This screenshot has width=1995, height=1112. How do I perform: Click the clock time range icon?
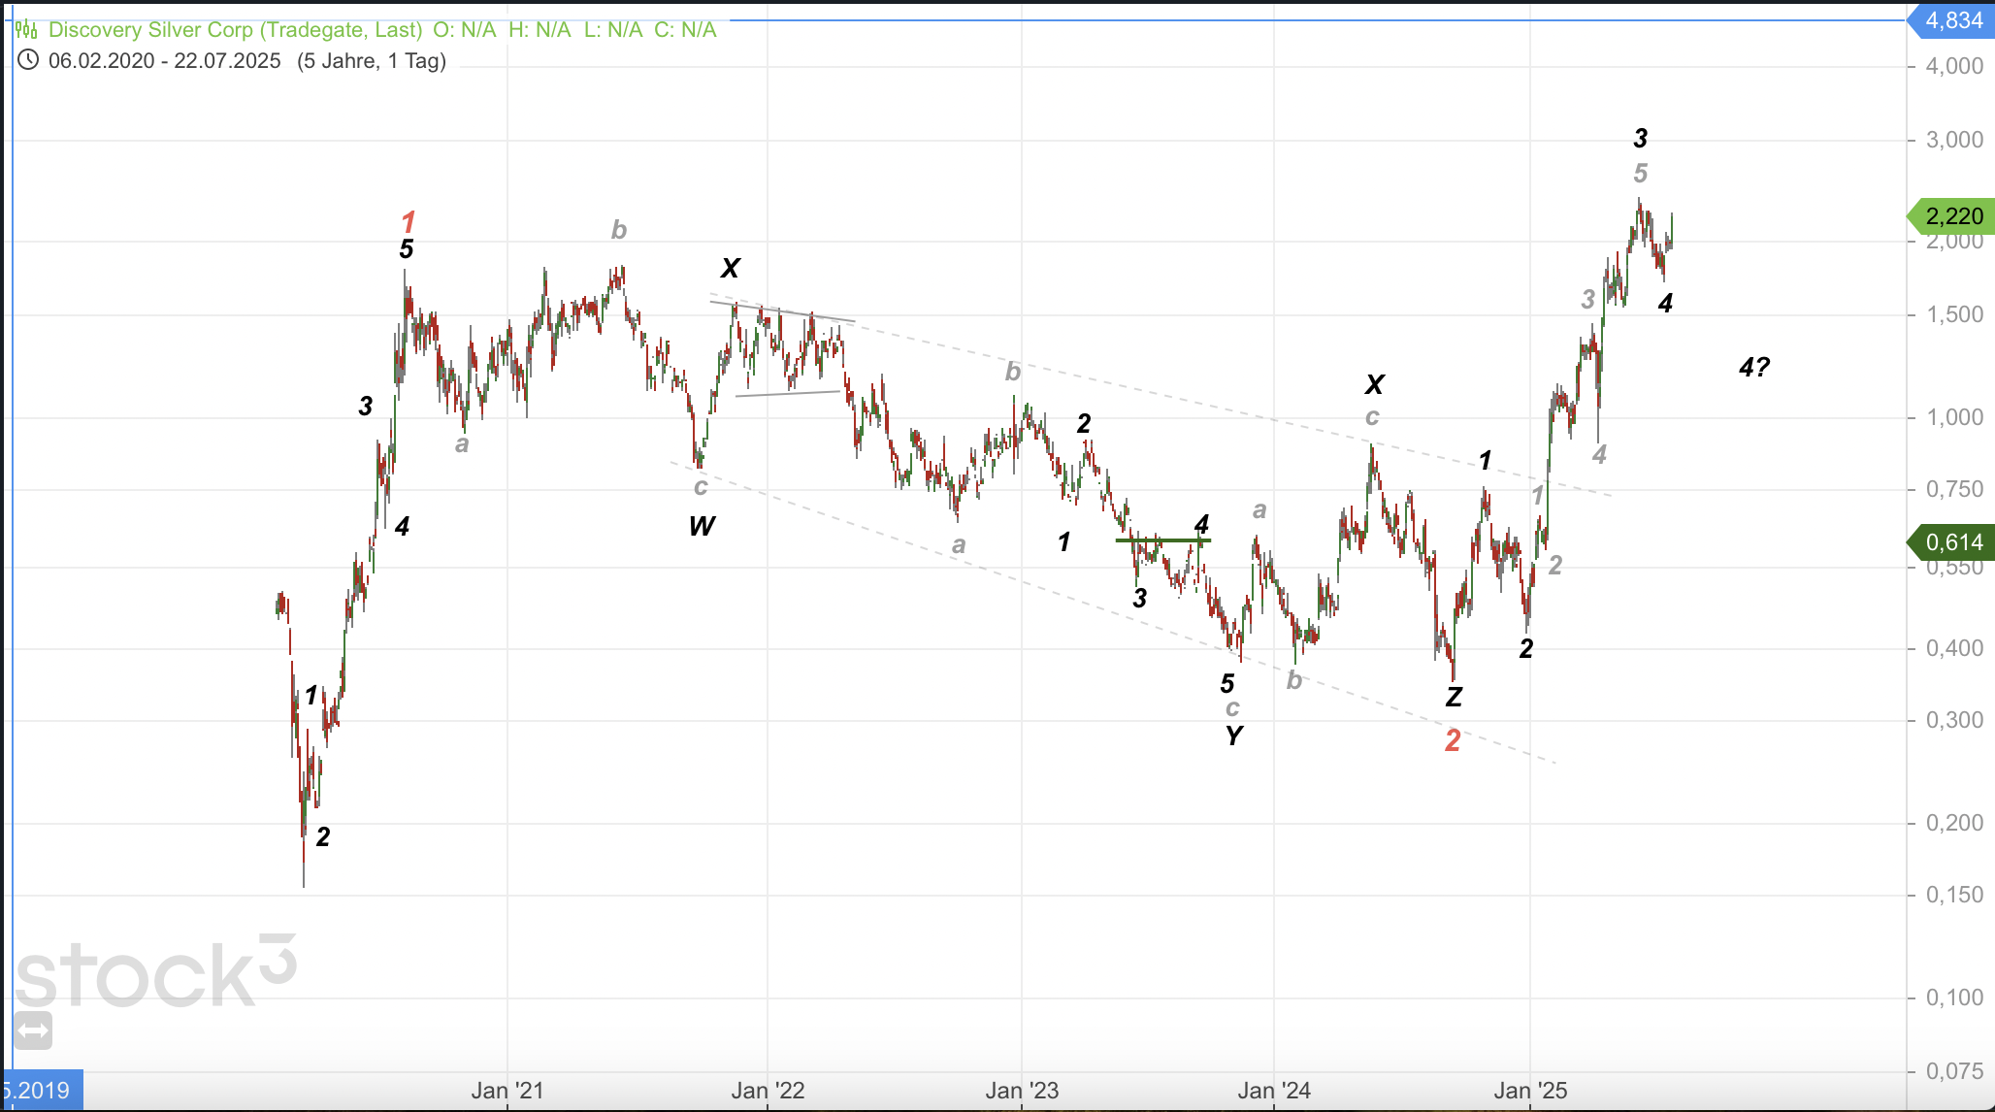tap(28, 60)
